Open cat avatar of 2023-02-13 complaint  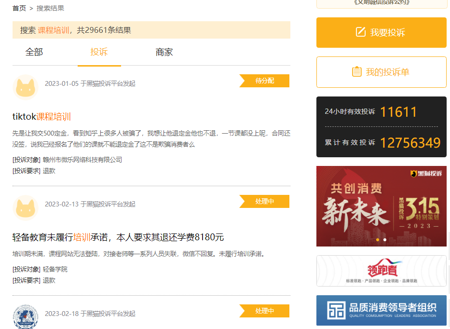point(26,208)
